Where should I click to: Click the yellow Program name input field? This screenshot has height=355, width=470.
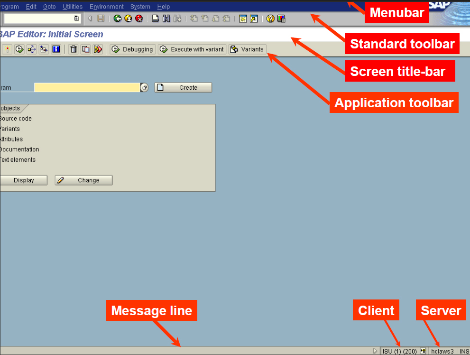coord(87,87)
